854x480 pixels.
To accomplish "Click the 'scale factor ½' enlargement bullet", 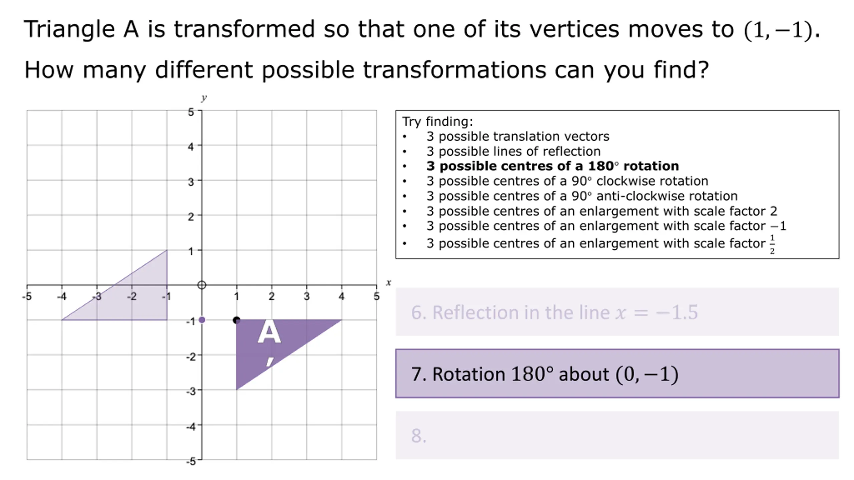I will (x=601, y=244).
